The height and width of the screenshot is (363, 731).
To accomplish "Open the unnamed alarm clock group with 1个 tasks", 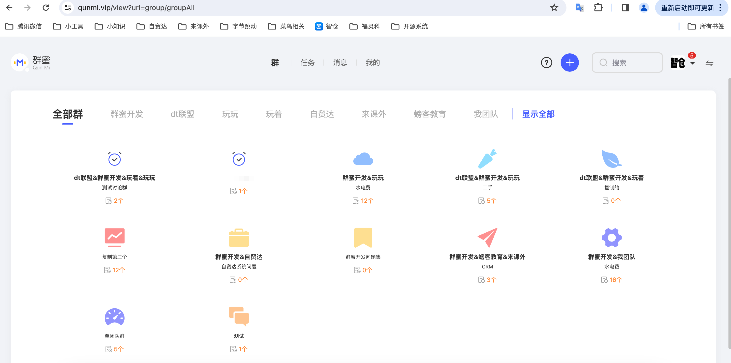I will click(x=239, y=159).
